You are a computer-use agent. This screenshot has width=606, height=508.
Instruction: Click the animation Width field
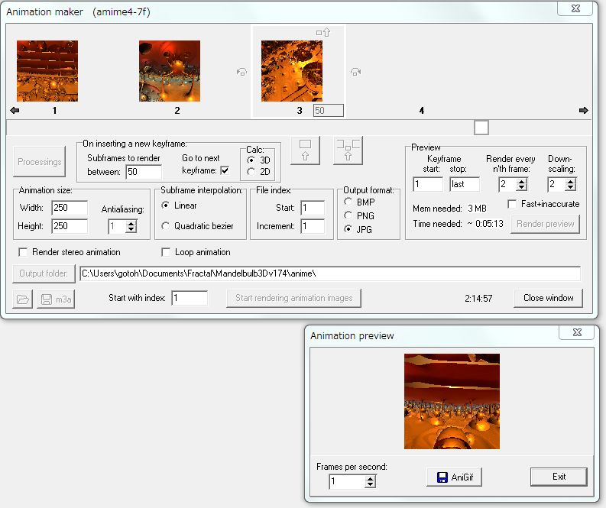[x=70, y=208]
